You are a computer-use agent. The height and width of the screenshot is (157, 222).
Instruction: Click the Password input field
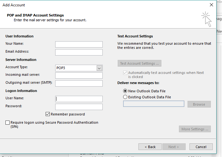click(x=79, y=107)
